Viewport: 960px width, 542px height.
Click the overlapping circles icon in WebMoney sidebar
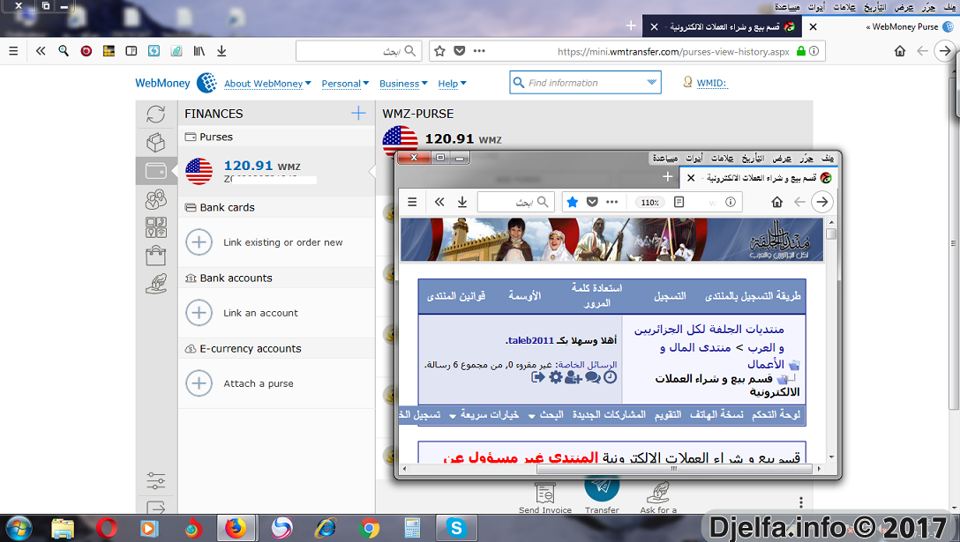[x=156, y=199]
